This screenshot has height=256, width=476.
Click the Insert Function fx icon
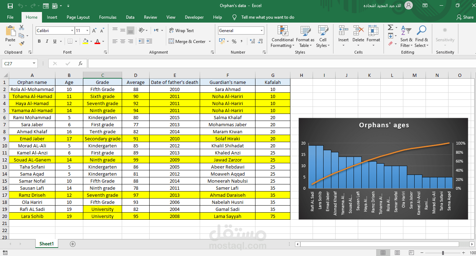(80, 63)
